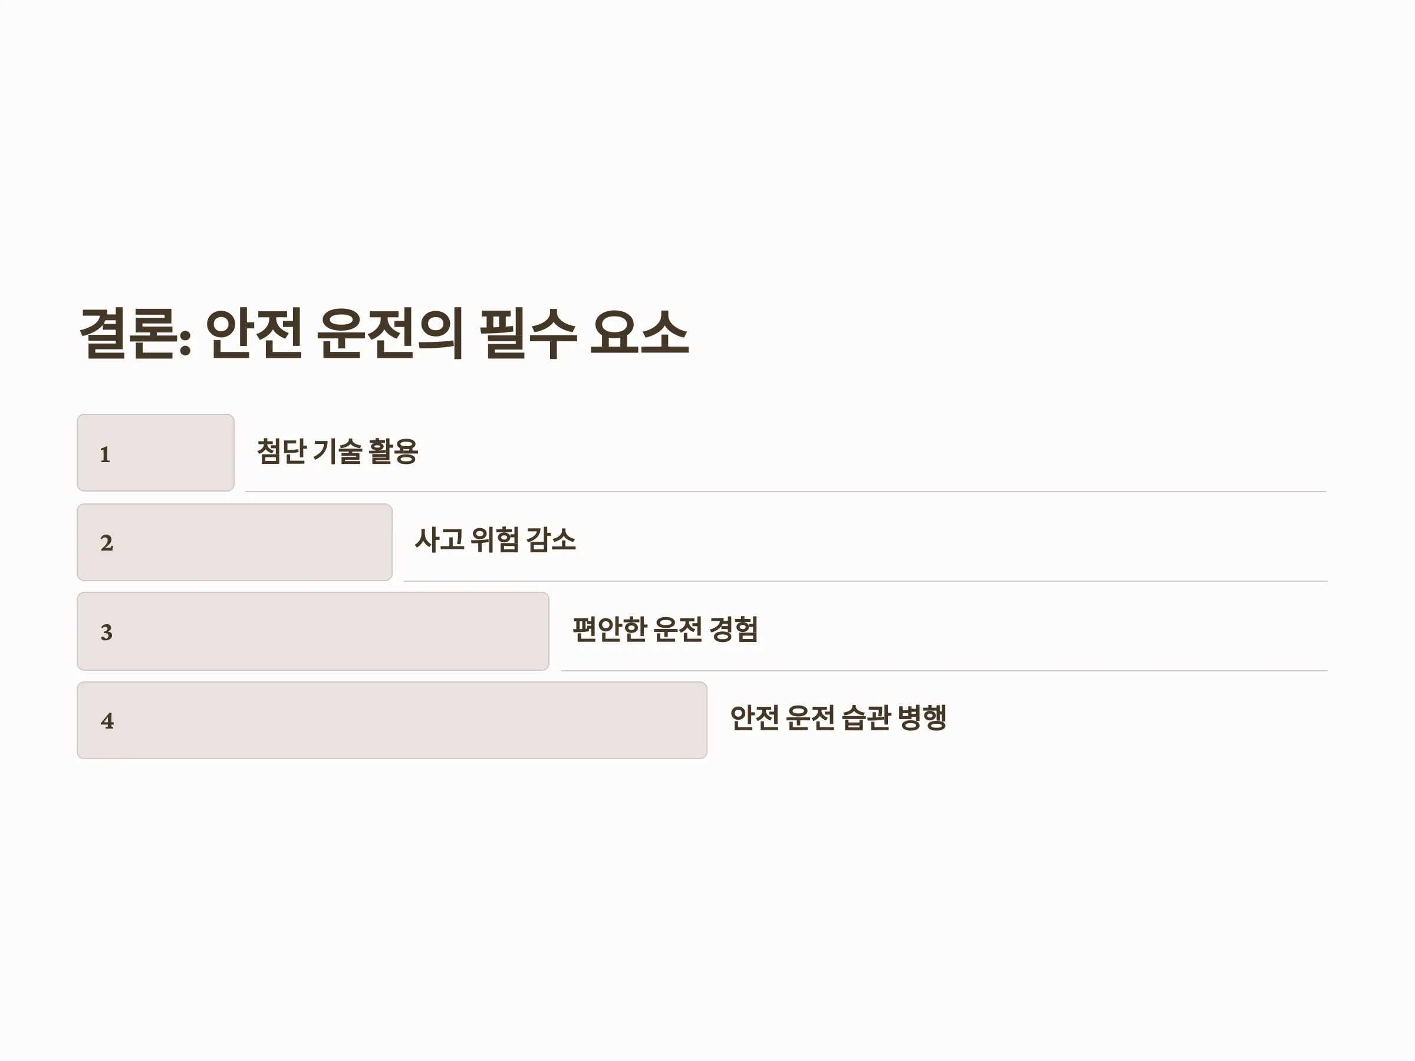Click the number 4 in fourth bar
This screenshot has width=1415, height=1061.
107,721
